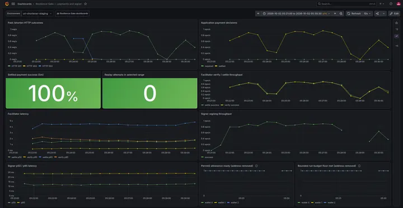Viewport: 403px width, 208px height.
Task: Open the Resilience Gate dashboards links dropdown
Action: pos(72,13)
